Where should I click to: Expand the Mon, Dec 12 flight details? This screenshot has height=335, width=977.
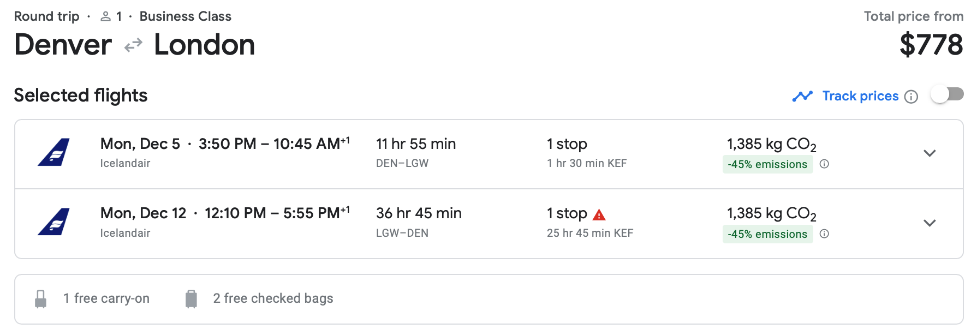(929, 223)
